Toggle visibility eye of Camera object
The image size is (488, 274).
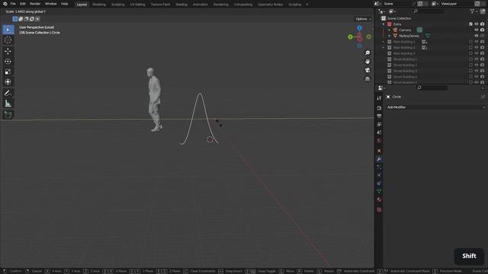pyautogui.click(x=477, y=30)
